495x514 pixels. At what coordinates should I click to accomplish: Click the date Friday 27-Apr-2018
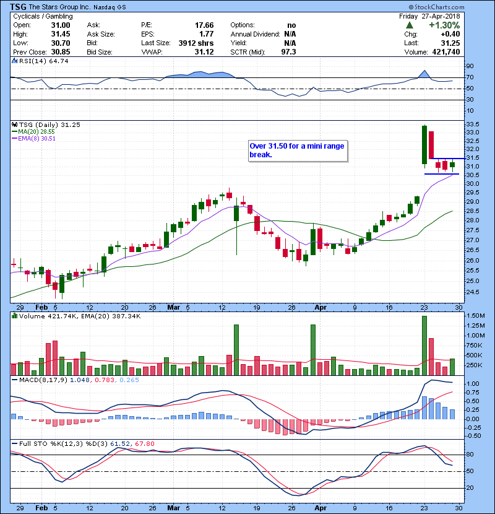point(429,16)
